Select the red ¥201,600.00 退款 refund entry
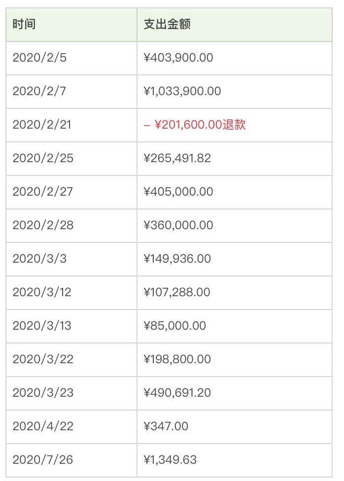Image resolution: width=344 pixels, height=481 pixels. (x=195, y=125)
